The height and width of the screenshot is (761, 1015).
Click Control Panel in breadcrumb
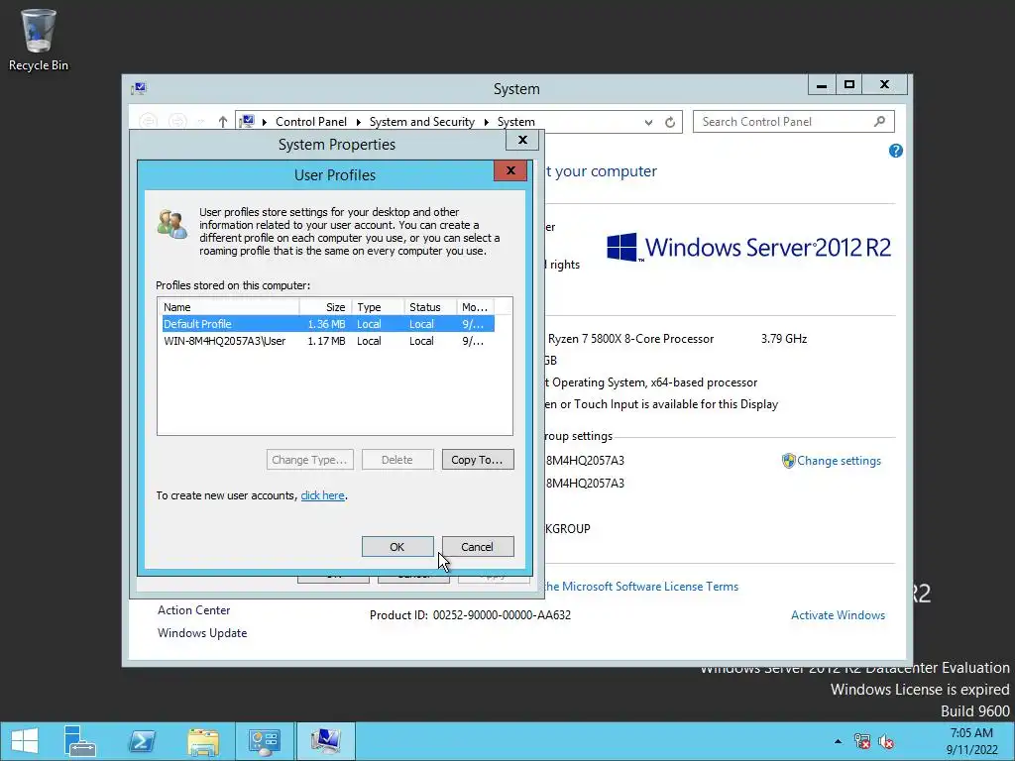[310, 122]
